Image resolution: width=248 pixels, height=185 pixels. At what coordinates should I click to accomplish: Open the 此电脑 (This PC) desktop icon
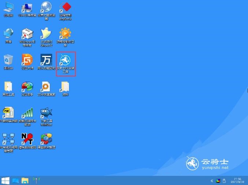(8, 10)
